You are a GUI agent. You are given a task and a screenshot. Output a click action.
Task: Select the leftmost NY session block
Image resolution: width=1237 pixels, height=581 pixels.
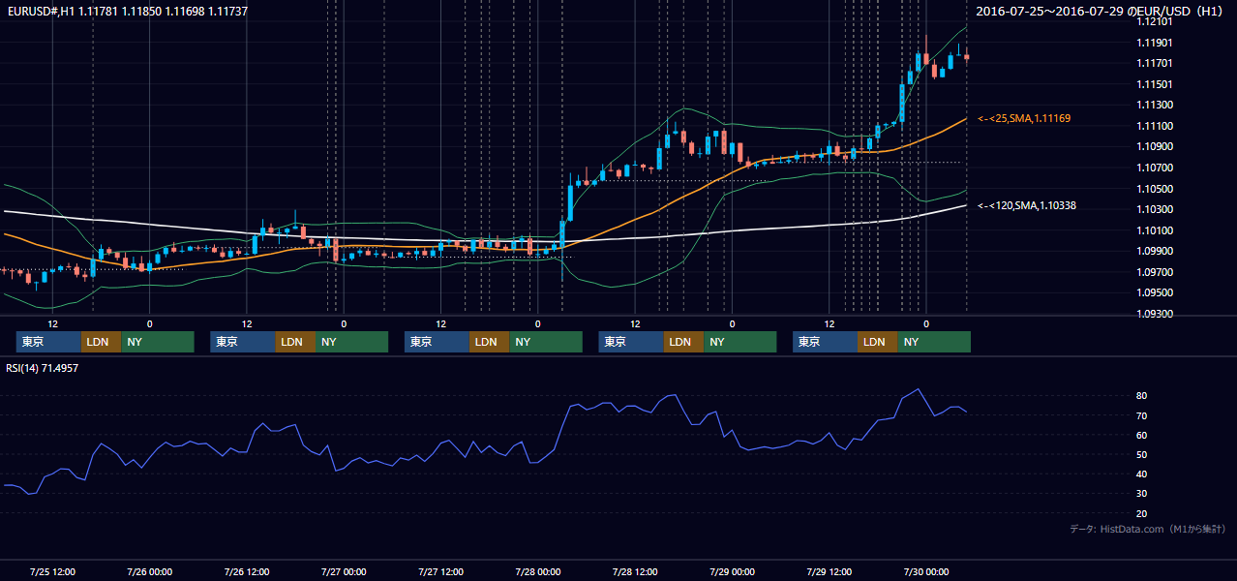tap(158, 342)
